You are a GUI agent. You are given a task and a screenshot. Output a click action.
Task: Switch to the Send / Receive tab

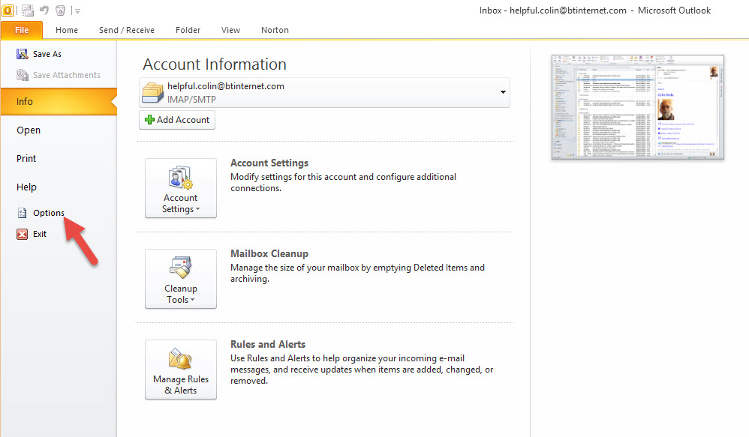(x=127, y=30)
